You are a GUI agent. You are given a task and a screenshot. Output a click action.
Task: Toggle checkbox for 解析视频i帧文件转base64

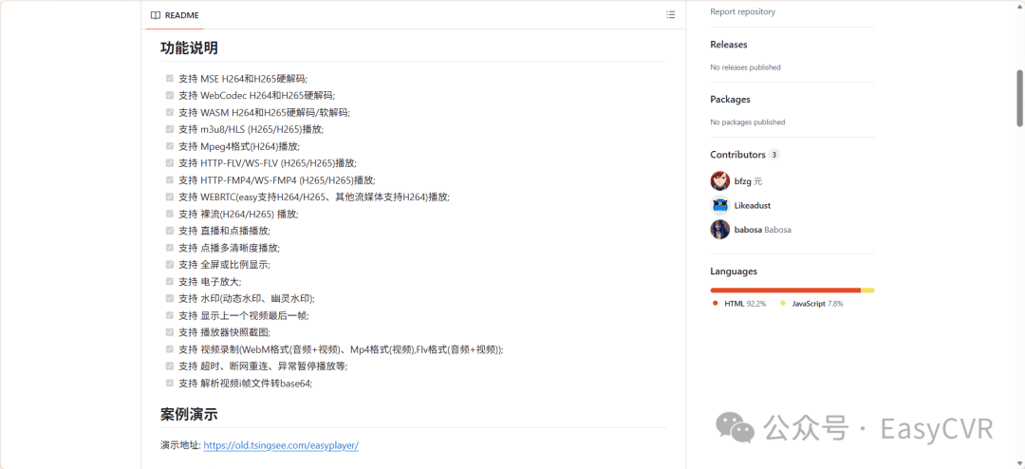[169, 384]
